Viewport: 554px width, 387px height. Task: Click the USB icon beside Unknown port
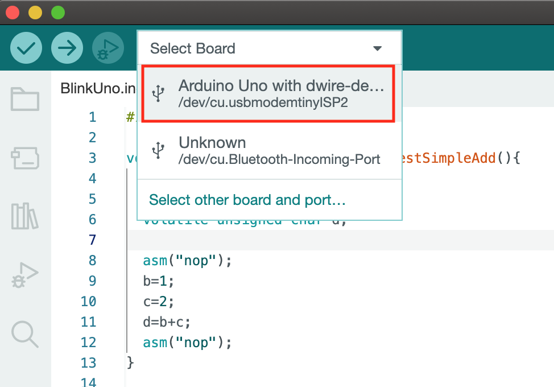pos(158,151)
